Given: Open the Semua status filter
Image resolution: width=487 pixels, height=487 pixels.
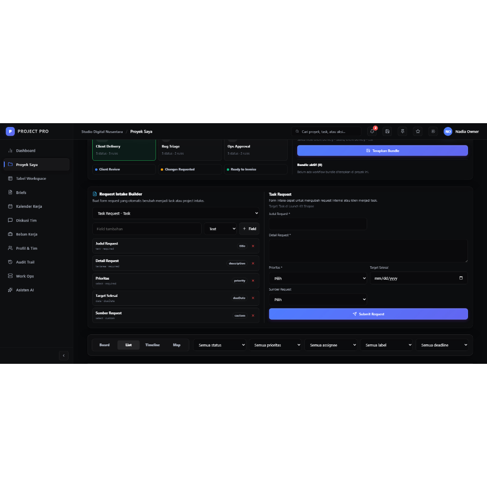Looking at the screenshot, I should click(220, 345).
